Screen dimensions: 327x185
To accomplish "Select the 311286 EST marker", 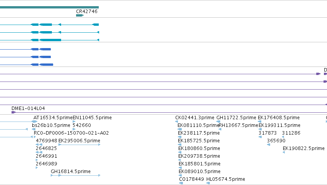I will coord(283,137).
